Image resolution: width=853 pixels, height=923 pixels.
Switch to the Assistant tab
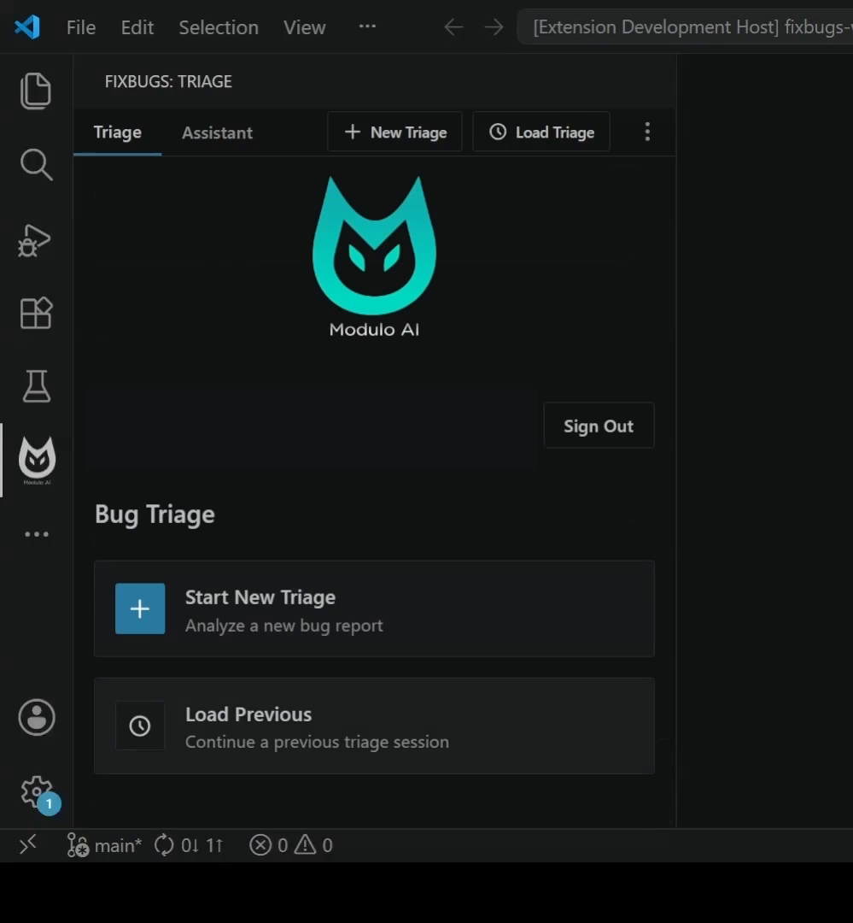coord(217,132)
